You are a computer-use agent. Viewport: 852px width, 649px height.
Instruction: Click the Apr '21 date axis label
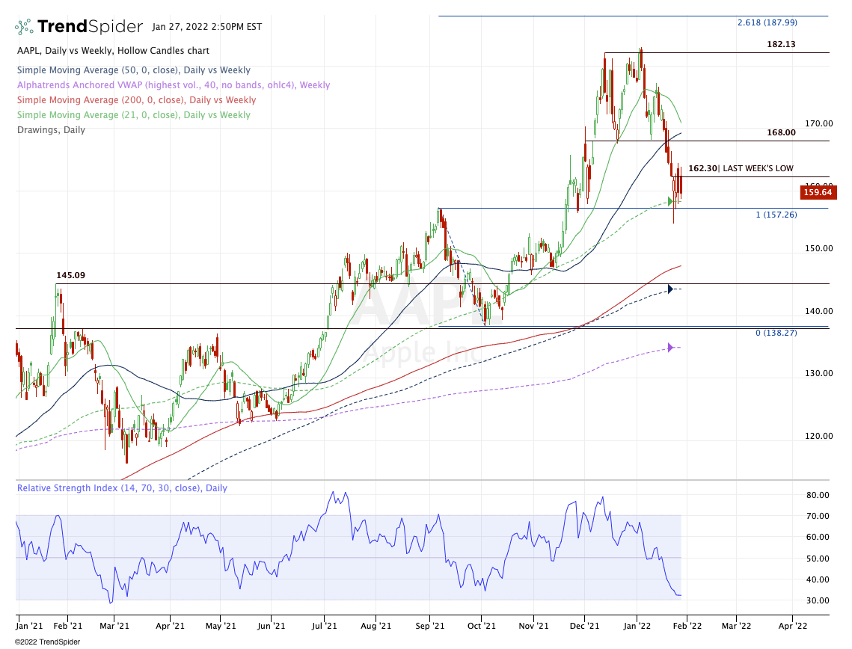click(x=170, y=626)
